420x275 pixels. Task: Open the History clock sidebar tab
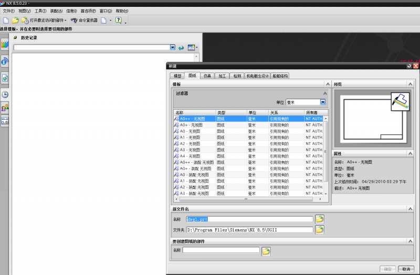(5, 94)
